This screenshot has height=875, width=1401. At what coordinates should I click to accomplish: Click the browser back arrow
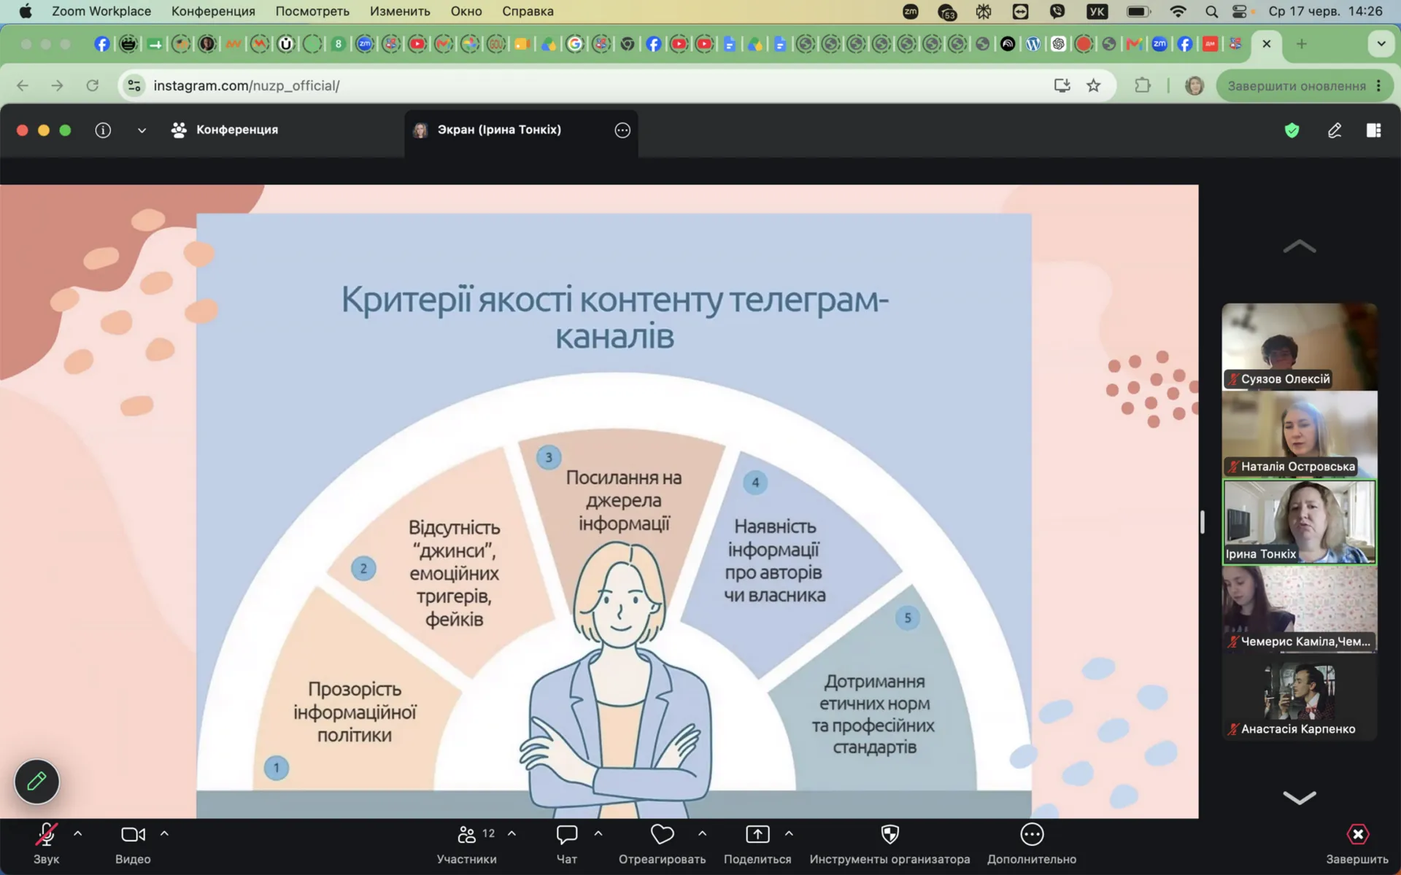(x=23, y=85)
